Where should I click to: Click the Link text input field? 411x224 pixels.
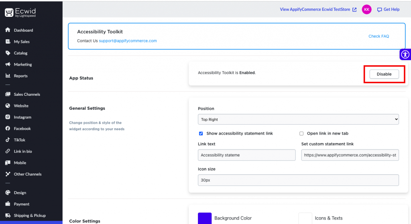247,155
